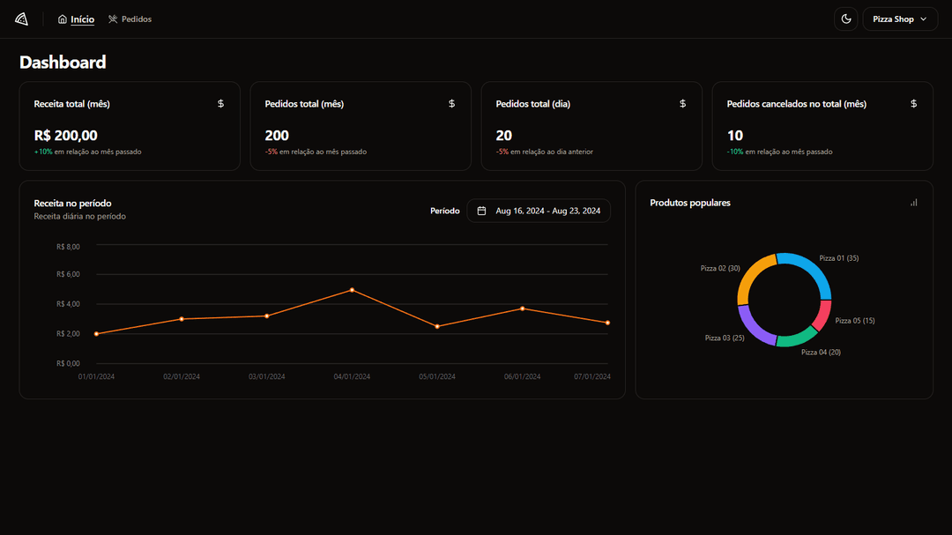Image resolution: width=952 pixels, height=535 pixels.
Task: Click dollar icon in Pedidos total (dia) card
Action: click(x=682, y=104)
